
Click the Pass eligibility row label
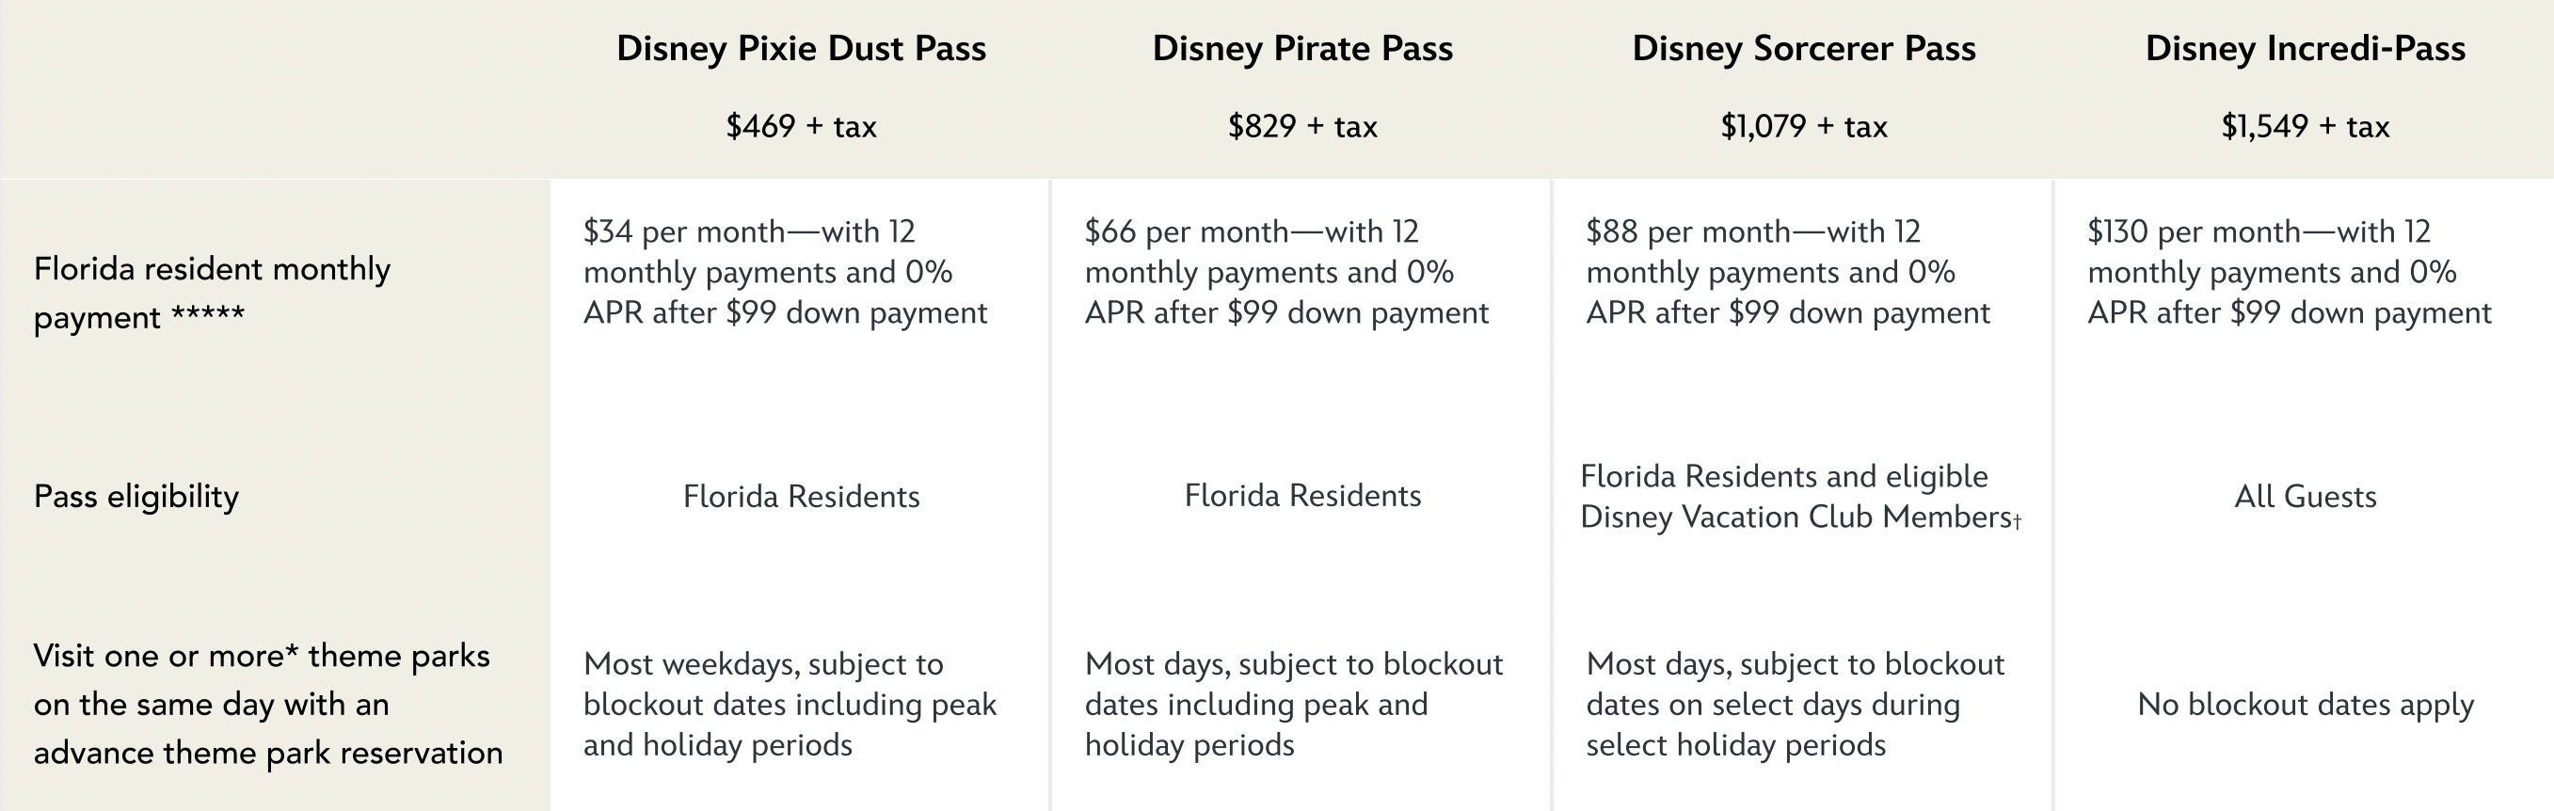pos(136,496)
